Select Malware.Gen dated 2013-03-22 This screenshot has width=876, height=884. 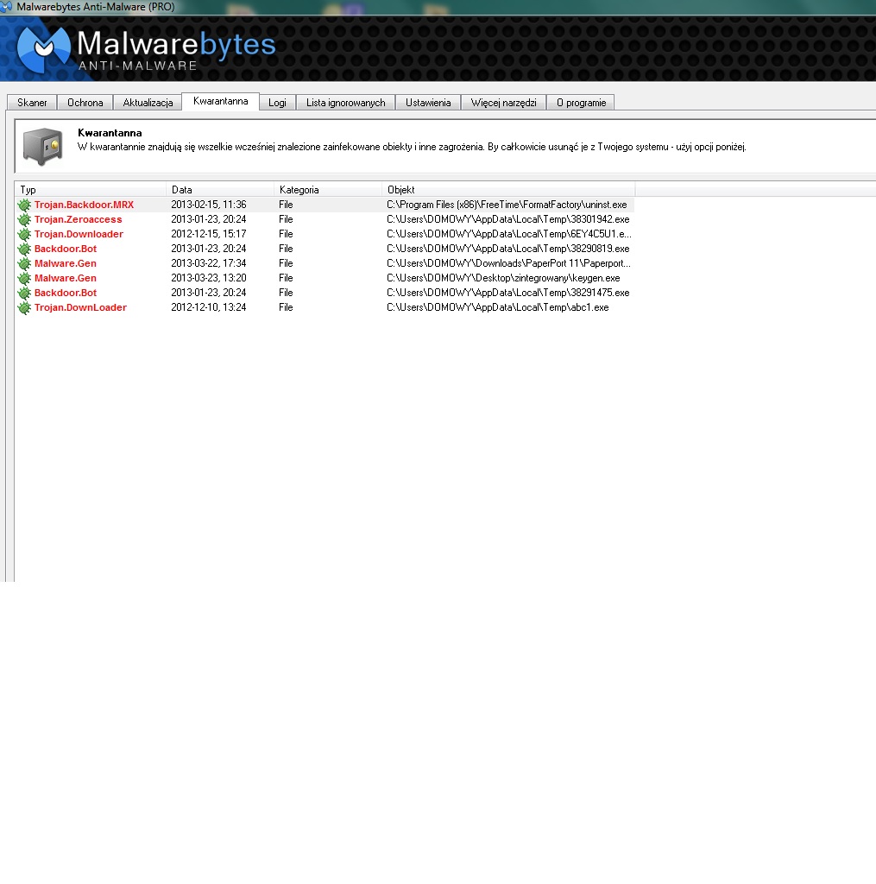[x=66, y=263]
